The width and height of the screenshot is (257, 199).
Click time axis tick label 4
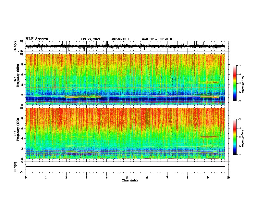click(107, 178)
